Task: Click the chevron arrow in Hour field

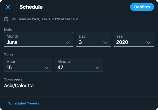Action: (x=46, y=68)
